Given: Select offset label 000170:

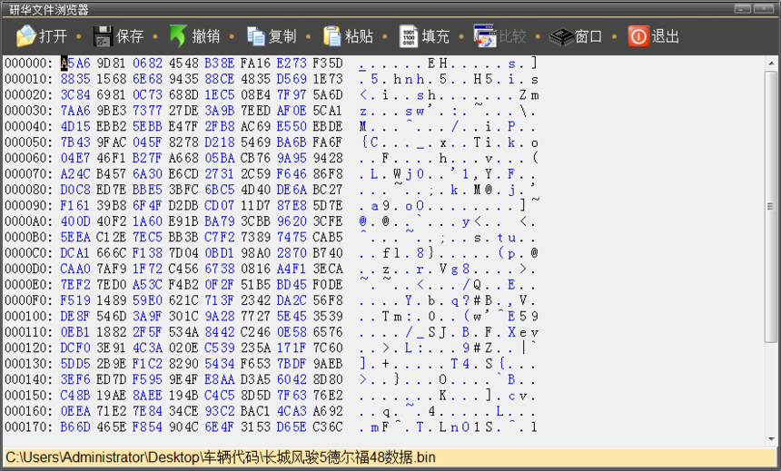Looking at the screenshot, I should (x=28, y=427).
